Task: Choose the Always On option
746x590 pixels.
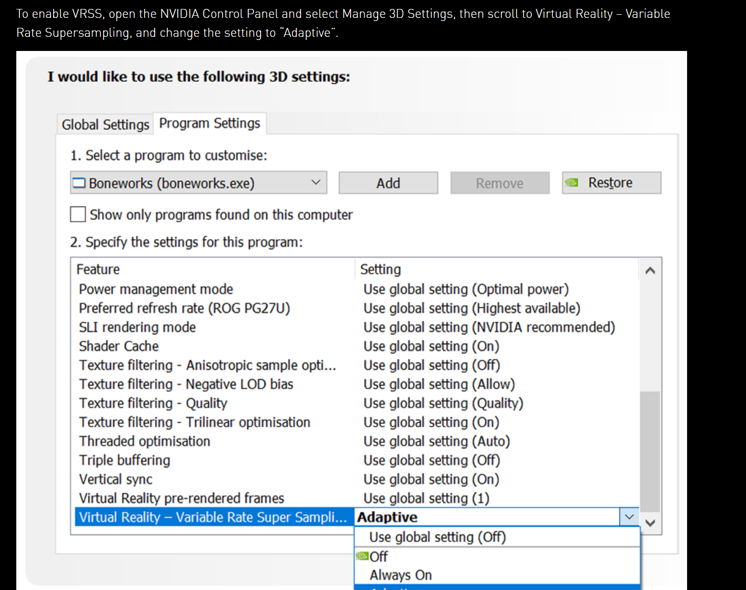Action: 497,575
